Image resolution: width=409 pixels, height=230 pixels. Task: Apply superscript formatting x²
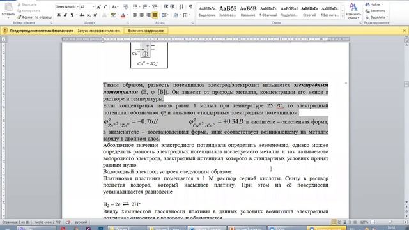tap(95, 15)
